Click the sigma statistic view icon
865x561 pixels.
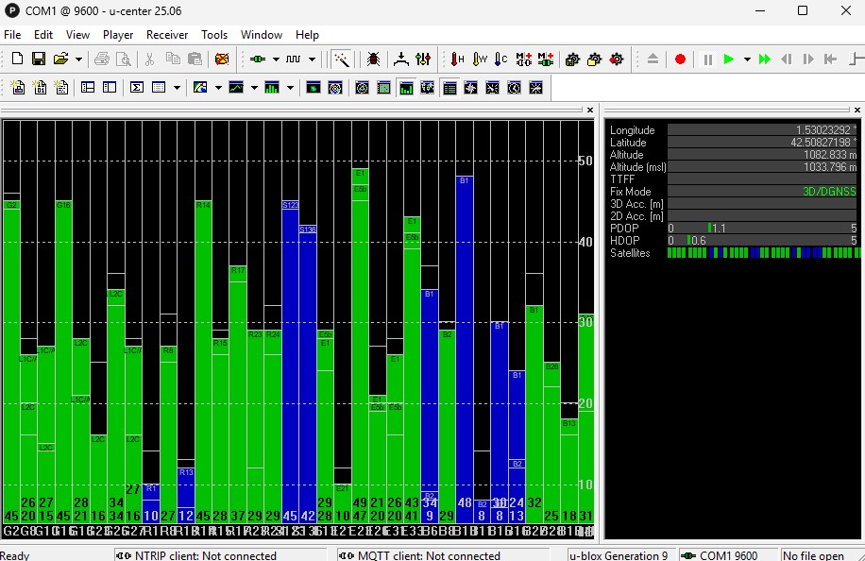[136, 88]
